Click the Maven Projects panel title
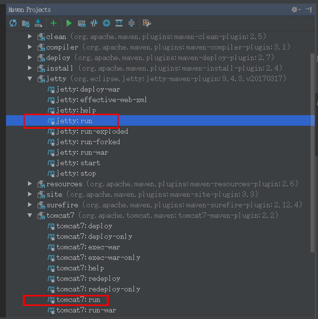The width and height of the screenshot is (318, 319). pyautogui.click(x=29, y=10)
